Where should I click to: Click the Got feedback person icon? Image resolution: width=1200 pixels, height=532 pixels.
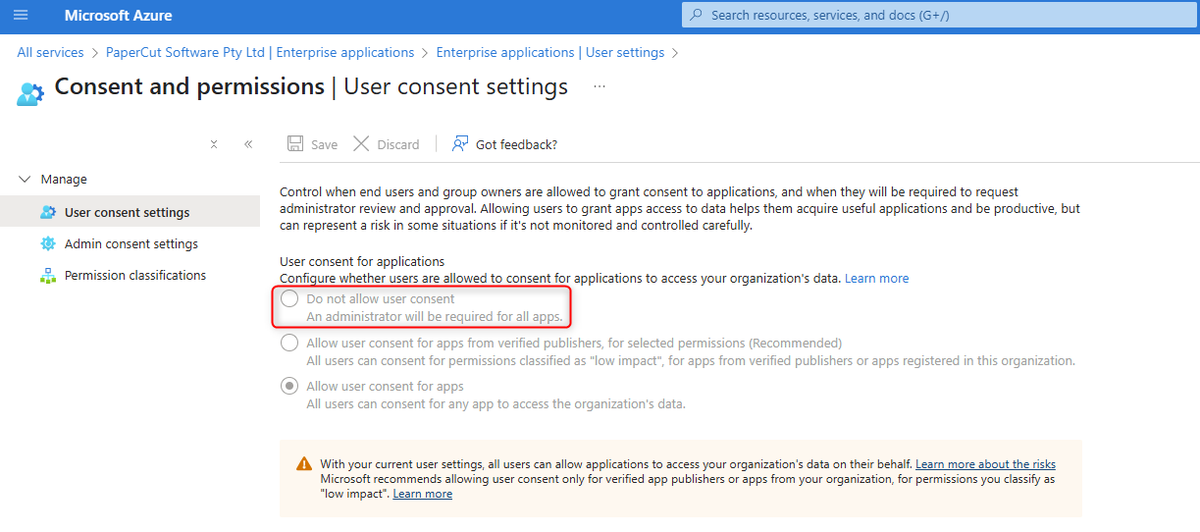[460, 144]
